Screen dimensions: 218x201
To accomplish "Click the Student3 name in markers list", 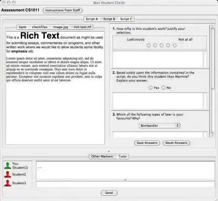I will click(19, 183).
